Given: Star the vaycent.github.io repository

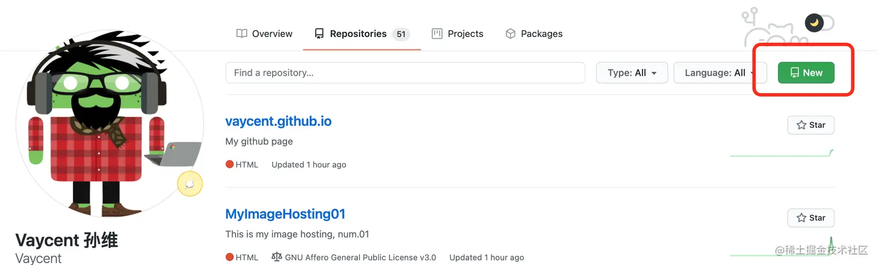Looking at the screenshot, I should [x=810, y=125].
